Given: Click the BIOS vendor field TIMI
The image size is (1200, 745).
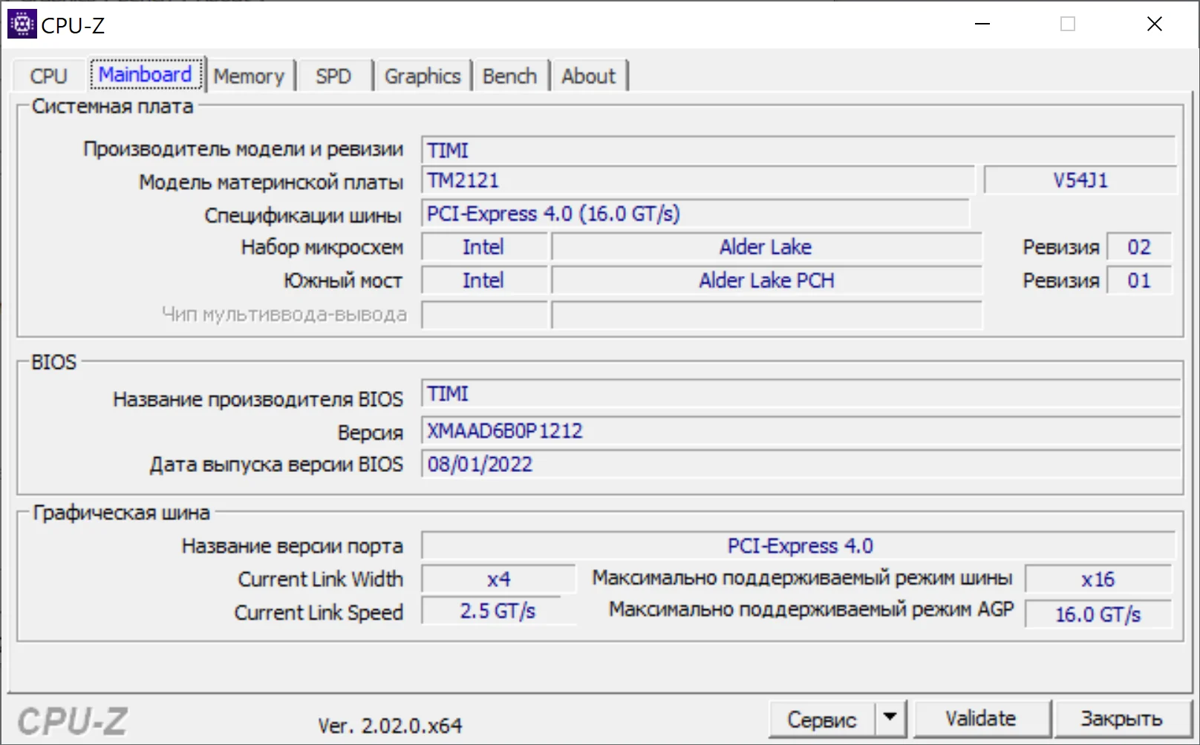Looking at the screenshot, I should tap(801, 394).
